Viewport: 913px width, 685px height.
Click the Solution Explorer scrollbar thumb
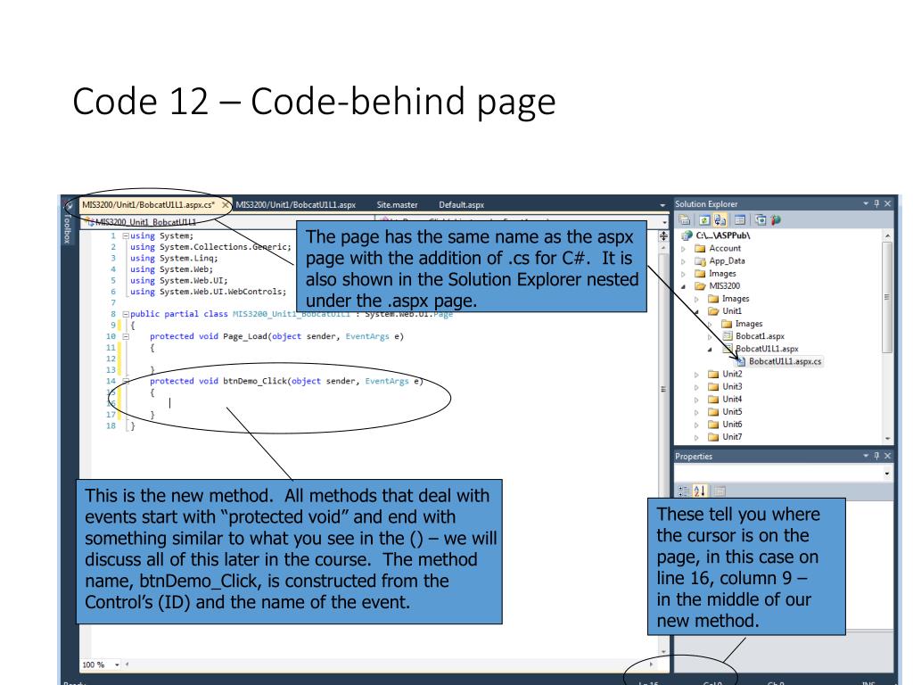887,297
